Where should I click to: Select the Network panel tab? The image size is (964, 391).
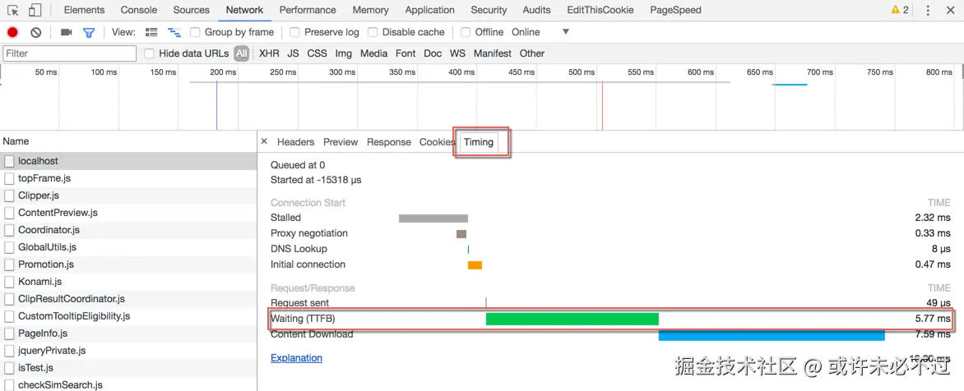[x=244, y=10]
